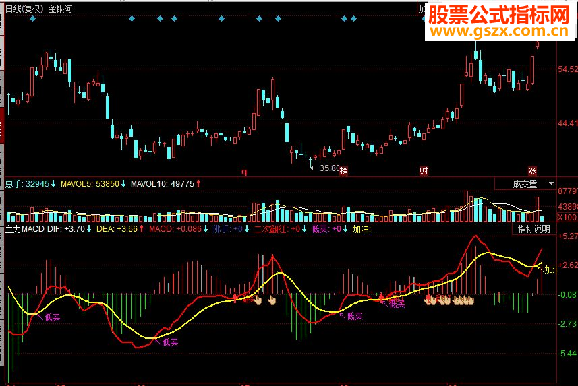
Task: Click the 日线(复权) 金银河 chart title
Action: (39, 9)
